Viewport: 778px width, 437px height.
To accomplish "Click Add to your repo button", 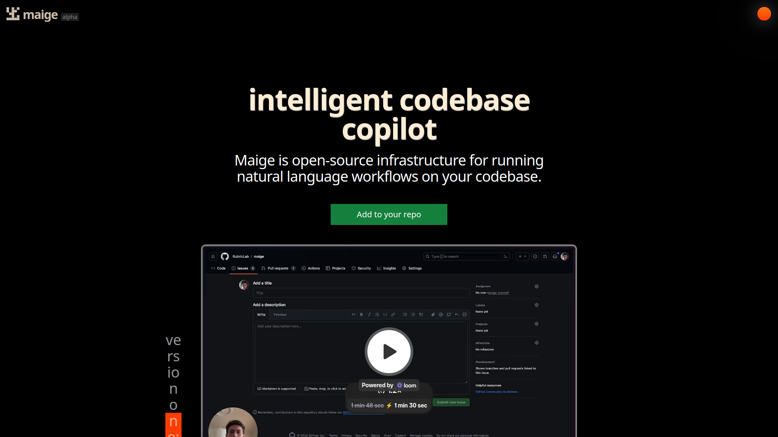I will [389, 214].
